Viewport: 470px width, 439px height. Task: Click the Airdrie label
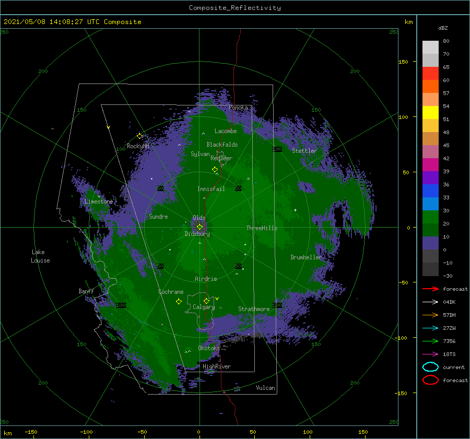(x=206, y=279)
